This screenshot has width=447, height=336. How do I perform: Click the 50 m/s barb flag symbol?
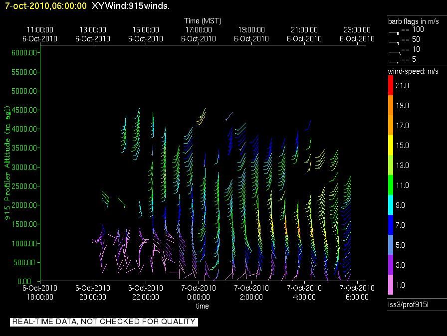pos(394,43)
